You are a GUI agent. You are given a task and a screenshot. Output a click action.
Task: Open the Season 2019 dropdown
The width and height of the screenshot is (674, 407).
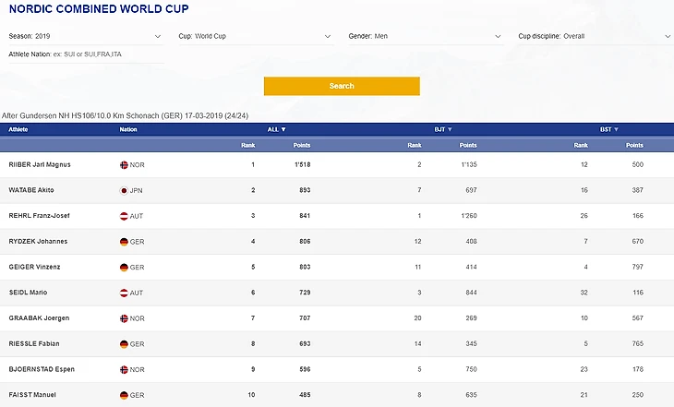coord(85,37)
